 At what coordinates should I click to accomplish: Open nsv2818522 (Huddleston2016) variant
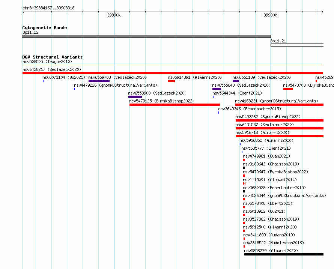tap(274, 243)
